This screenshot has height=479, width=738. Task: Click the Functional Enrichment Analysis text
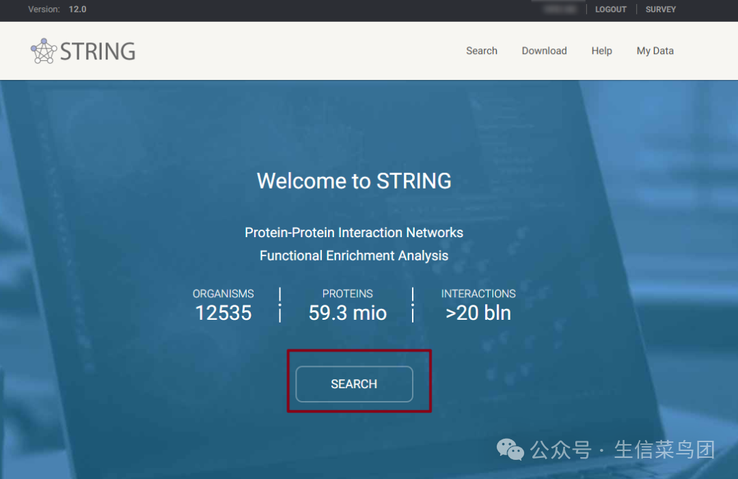(x=354, y=256)
